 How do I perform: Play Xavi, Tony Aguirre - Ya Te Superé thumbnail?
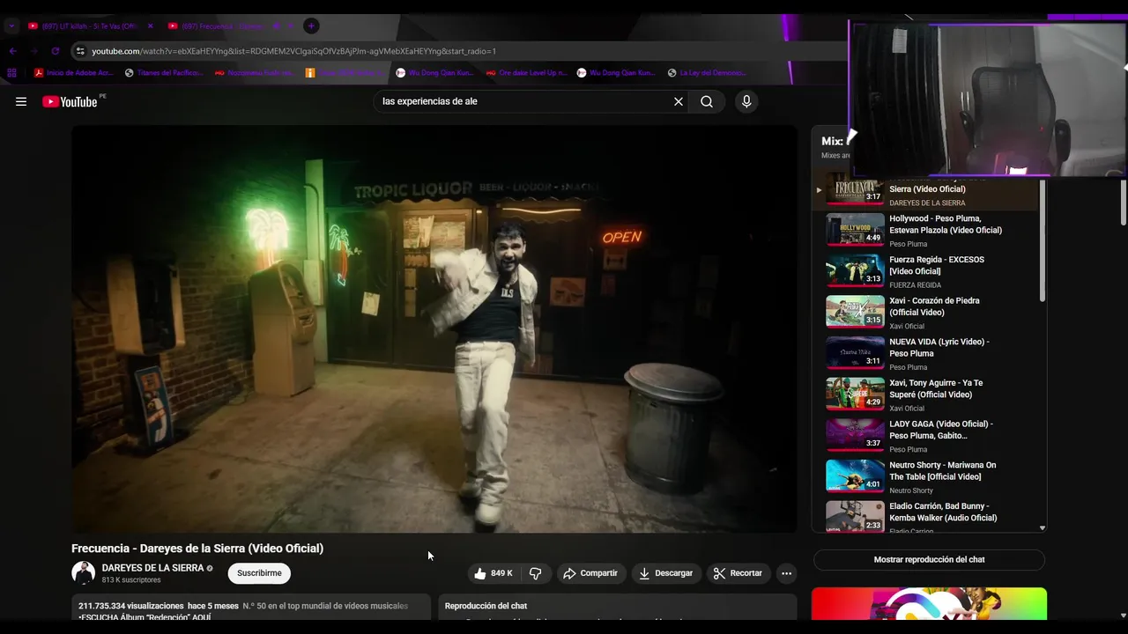855,394
